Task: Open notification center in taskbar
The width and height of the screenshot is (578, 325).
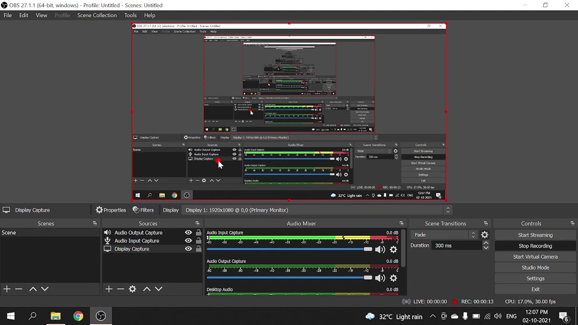Action: click(564, 316)
